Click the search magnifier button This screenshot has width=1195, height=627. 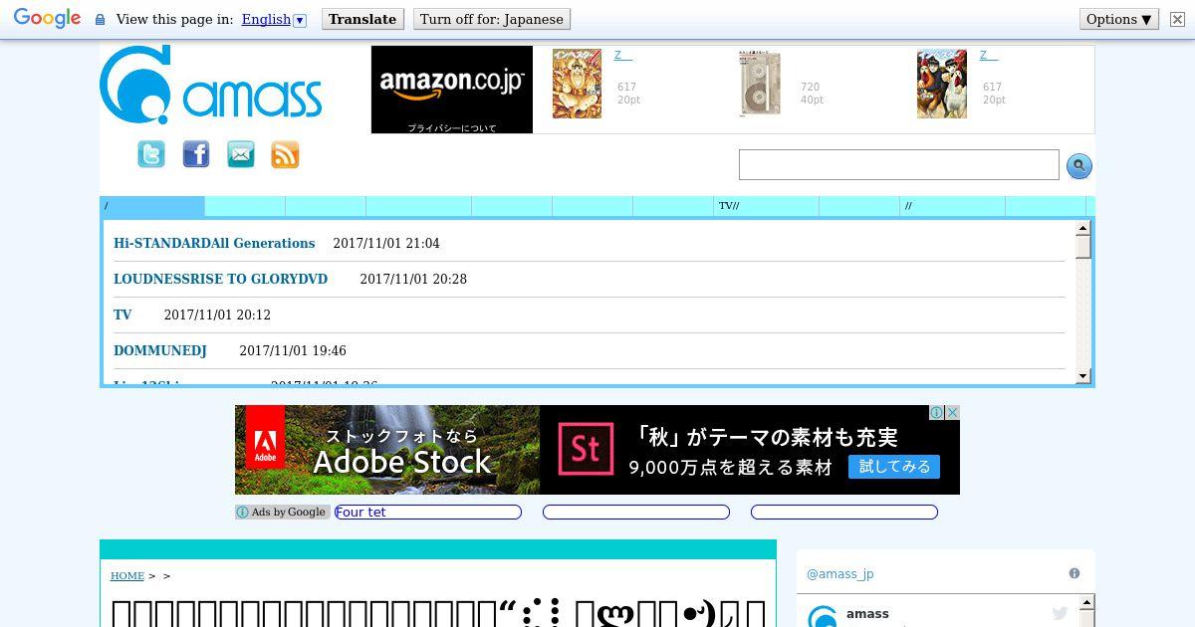pyautogui.click(x=1079, y=166)
